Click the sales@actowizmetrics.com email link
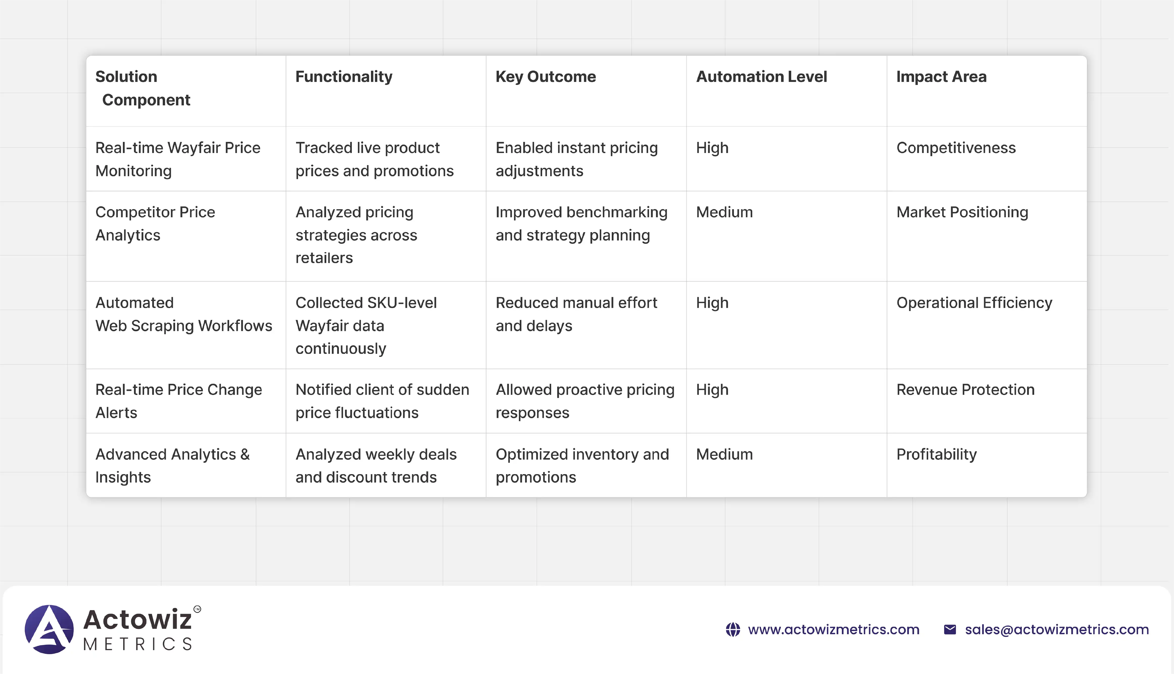1174x674 pixels. pyautogui.click(x=1057, y=630)
